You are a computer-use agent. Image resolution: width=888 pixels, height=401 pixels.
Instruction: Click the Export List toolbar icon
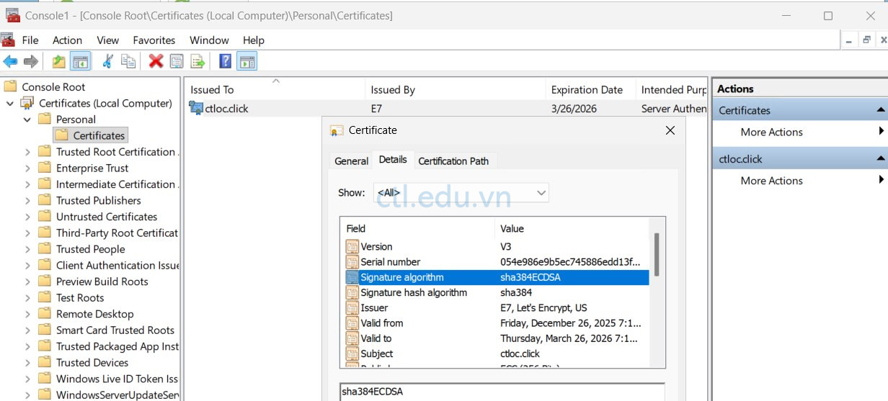coord(197,61)
